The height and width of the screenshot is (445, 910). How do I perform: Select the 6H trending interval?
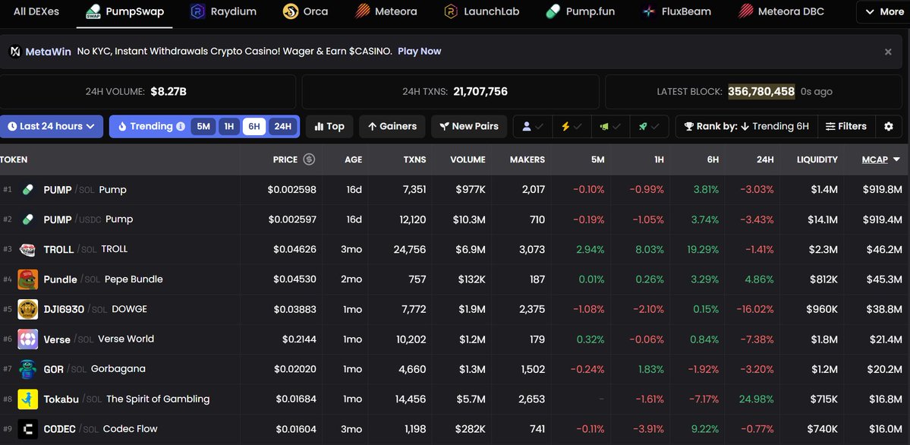click(x=254, y=126)
